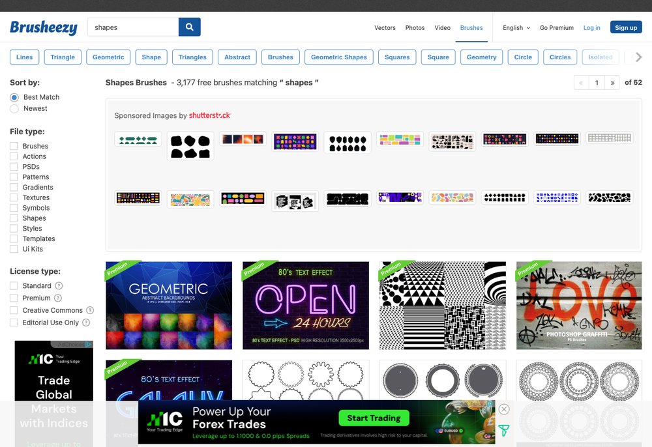Click the Squares tag button
Viewport: 652px width, 447px height.
coord(397,57)
